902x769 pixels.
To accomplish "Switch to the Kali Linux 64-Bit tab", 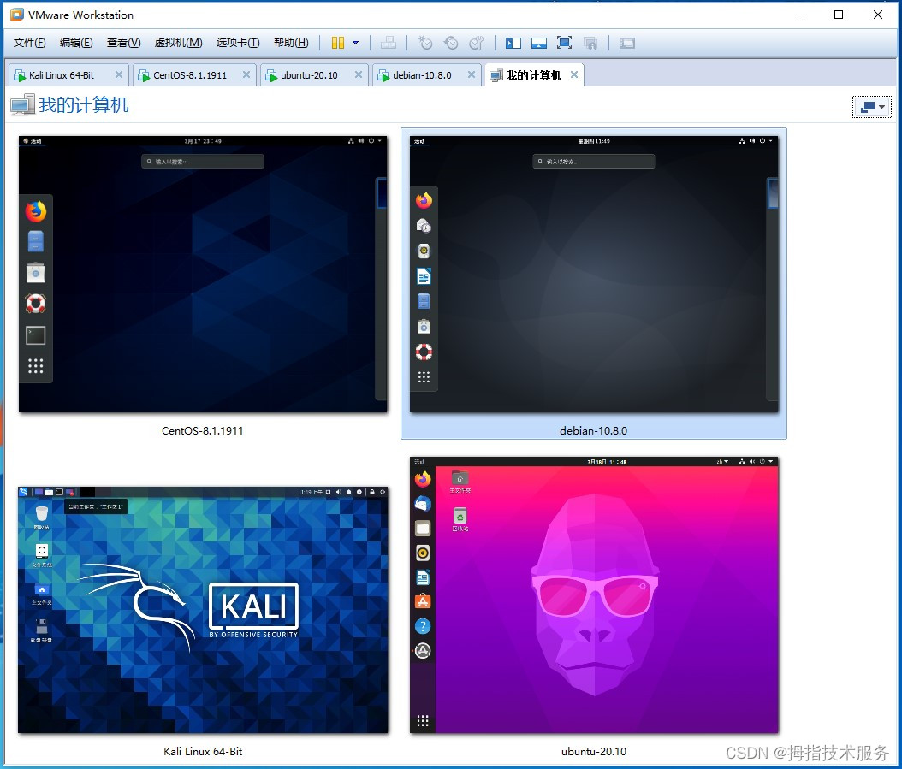I will coord(62,75).
